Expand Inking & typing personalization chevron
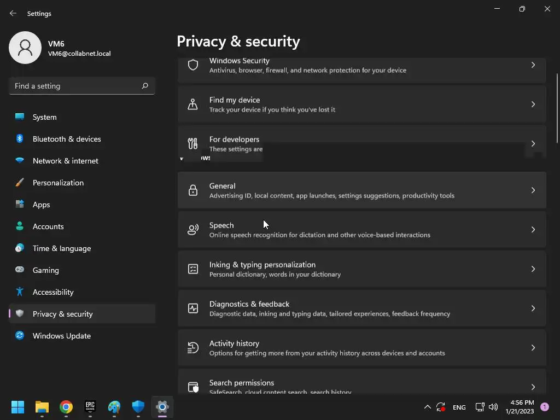 pyautogui.click(x=533, y=269)
